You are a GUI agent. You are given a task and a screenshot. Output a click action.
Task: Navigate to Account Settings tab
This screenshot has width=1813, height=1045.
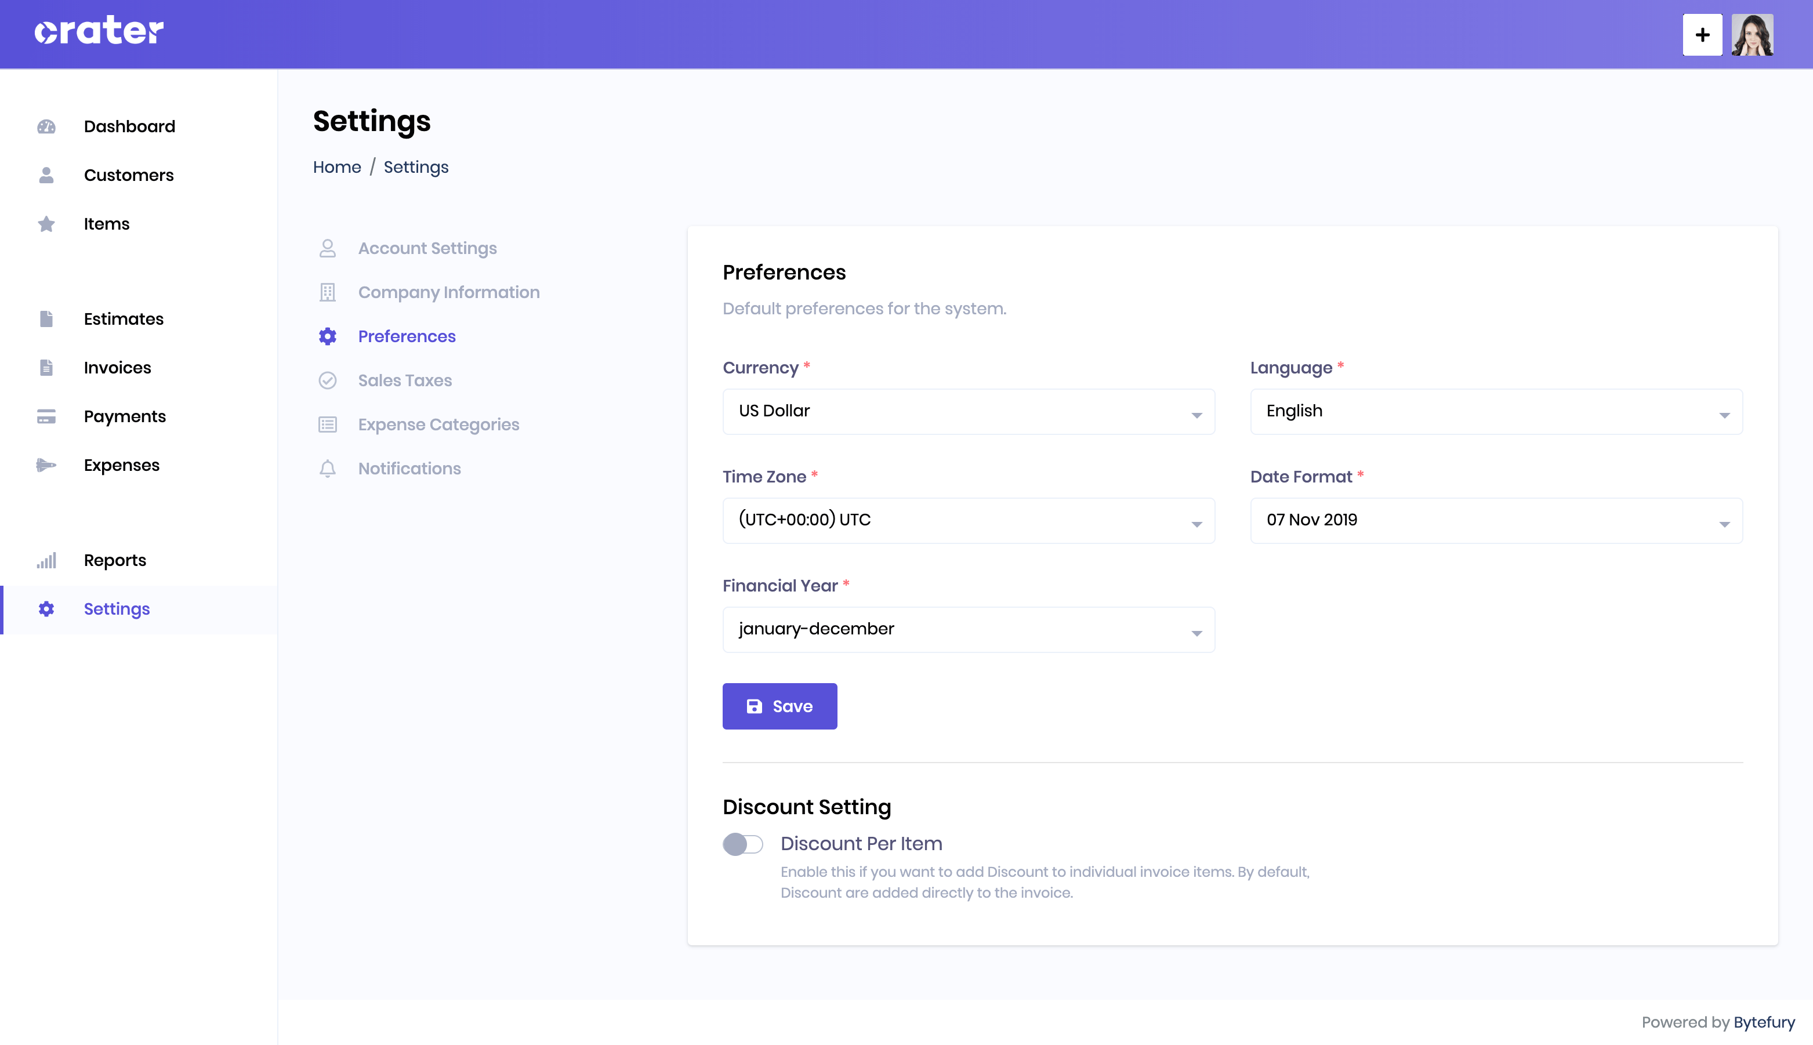(427, 248)
